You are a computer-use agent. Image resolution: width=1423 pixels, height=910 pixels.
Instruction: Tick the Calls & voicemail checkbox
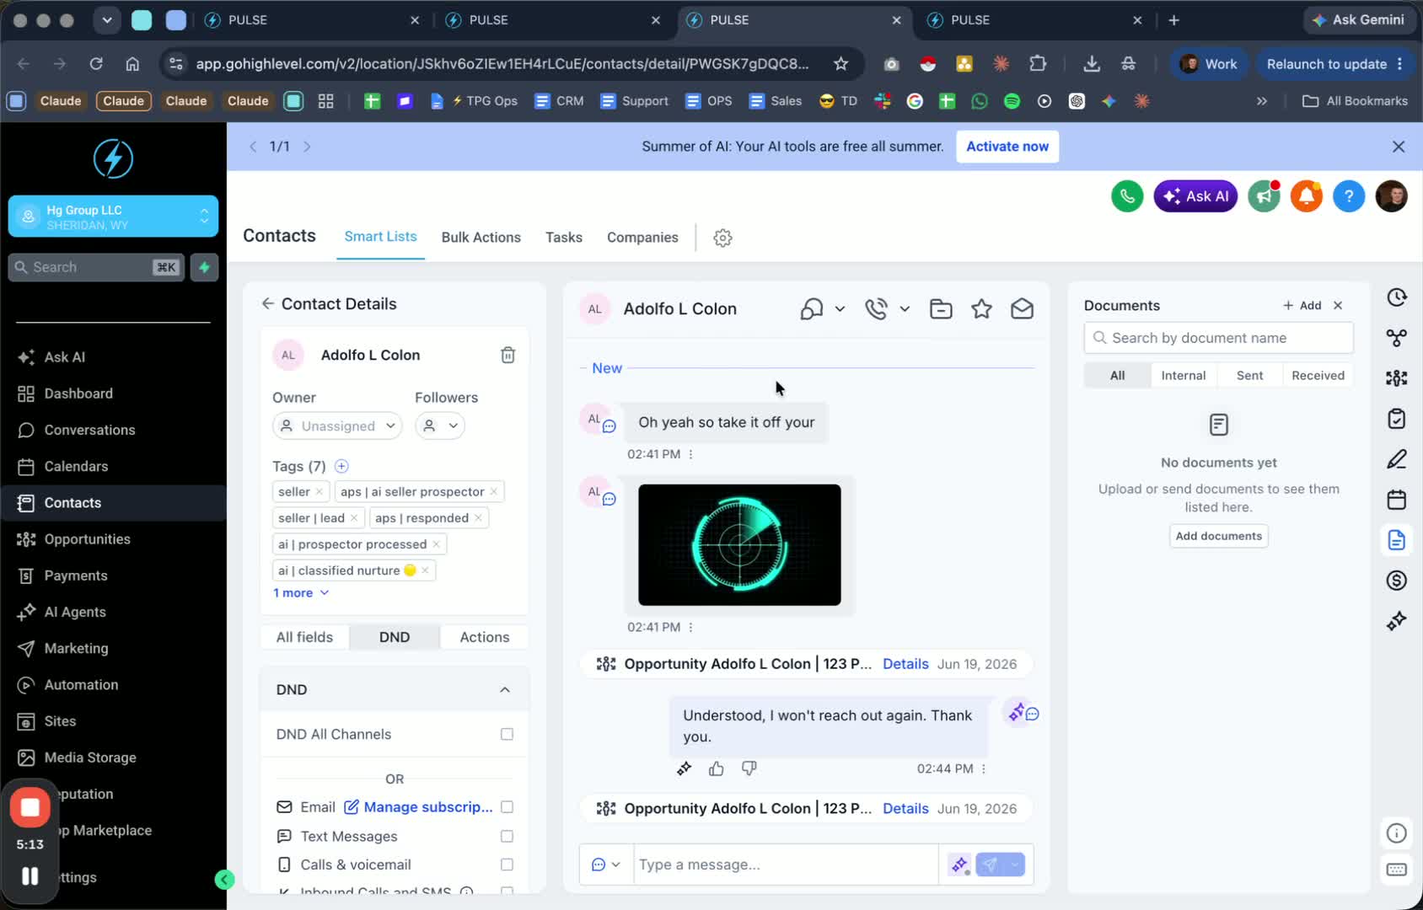[507, 864]
